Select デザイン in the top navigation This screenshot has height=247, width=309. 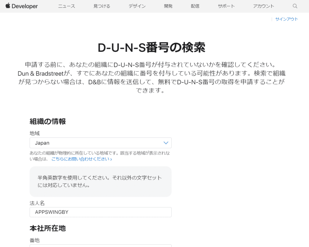137,6
